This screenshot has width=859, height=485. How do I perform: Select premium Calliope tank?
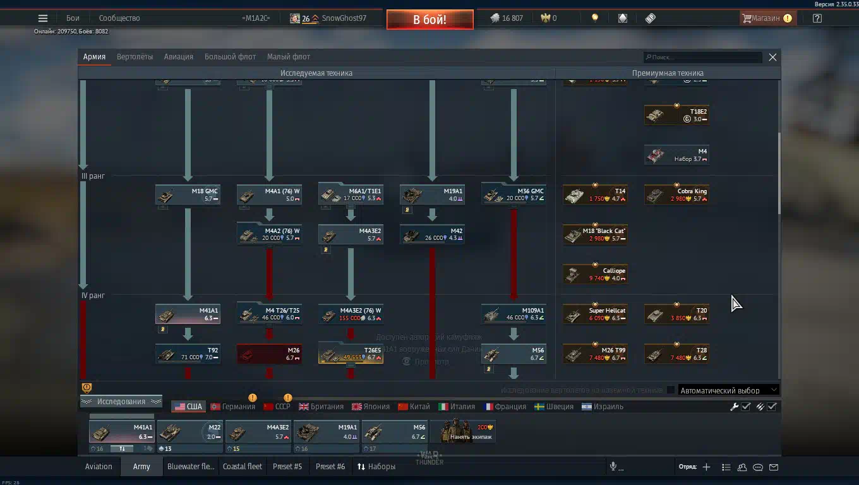pyautogui.click(x=595, y=274)
